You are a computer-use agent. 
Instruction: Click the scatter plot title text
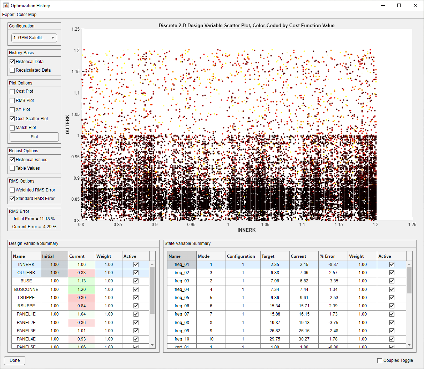click(246, 25)
